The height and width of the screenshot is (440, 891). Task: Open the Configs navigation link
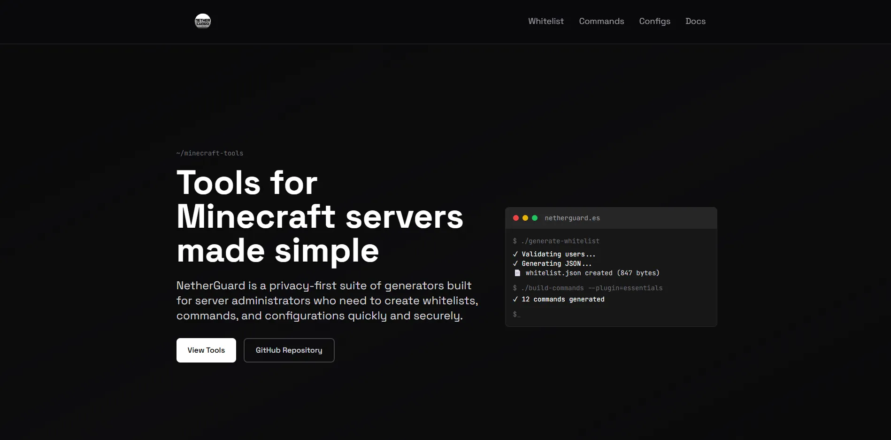(x=654, y=21)
